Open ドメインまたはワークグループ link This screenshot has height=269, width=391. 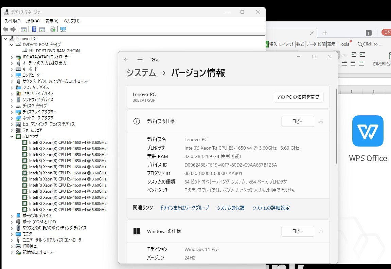click(184, 208)
